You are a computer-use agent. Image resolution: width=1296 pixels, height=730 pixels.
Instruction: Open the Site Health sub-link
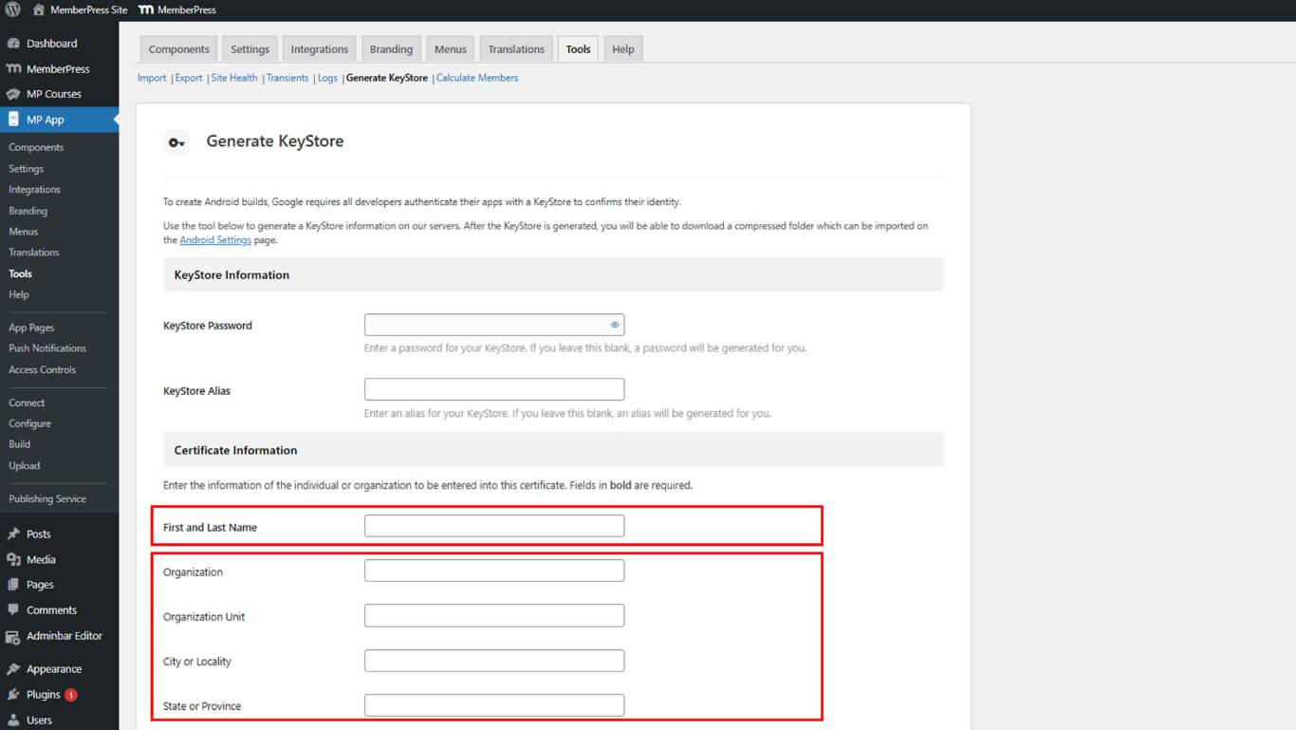coord(234,78)
